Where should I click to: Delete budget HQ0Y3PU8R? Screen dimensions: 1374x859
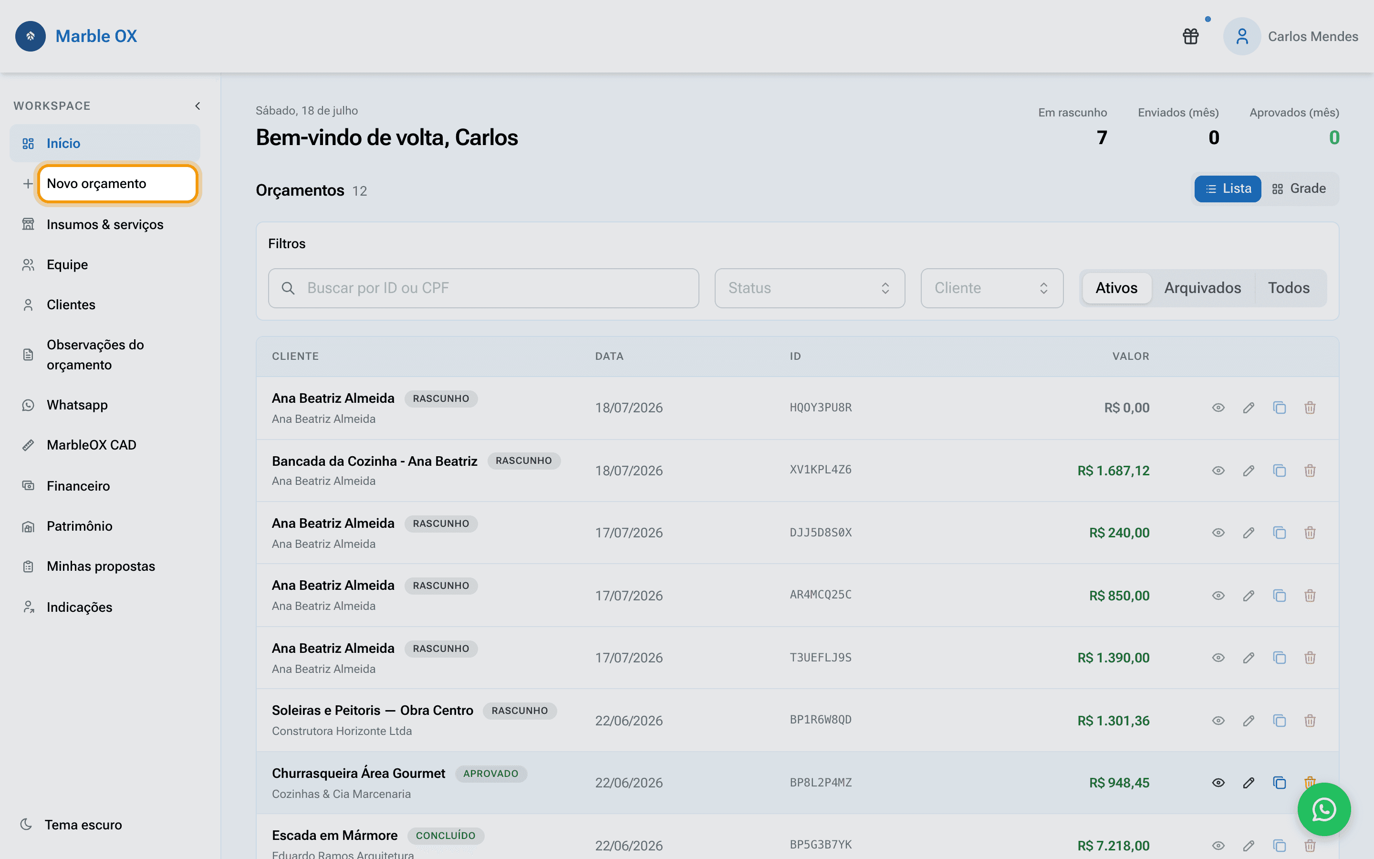tap(1310, 408)
